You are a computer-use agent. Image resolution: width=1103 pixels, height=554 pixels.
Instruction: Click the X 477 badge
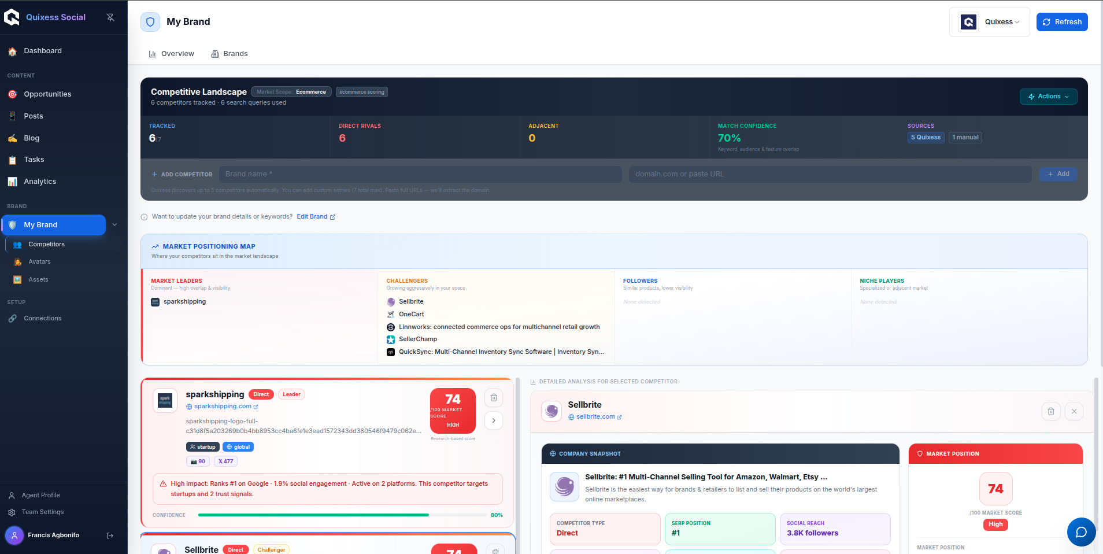click(226, 461)
